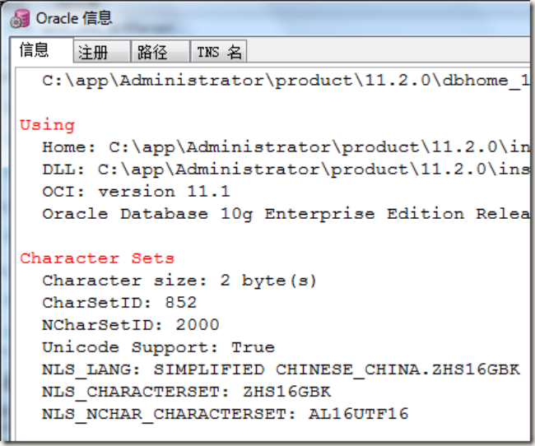
Task: Open the TNS 名 tab
Action: click(219, 52)
